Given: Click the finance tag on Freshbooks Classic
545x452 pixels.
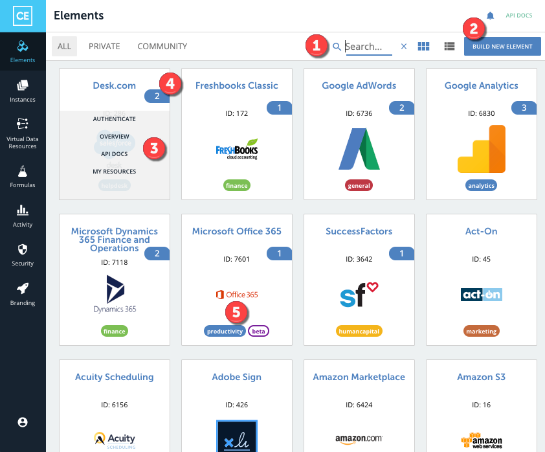Looking at the screenshot, I should coord(237,186).
